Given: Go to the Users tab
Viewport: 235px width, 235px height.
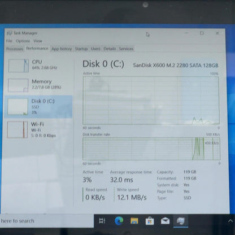Looking at the screenshot, I should (x=95, y=49).
